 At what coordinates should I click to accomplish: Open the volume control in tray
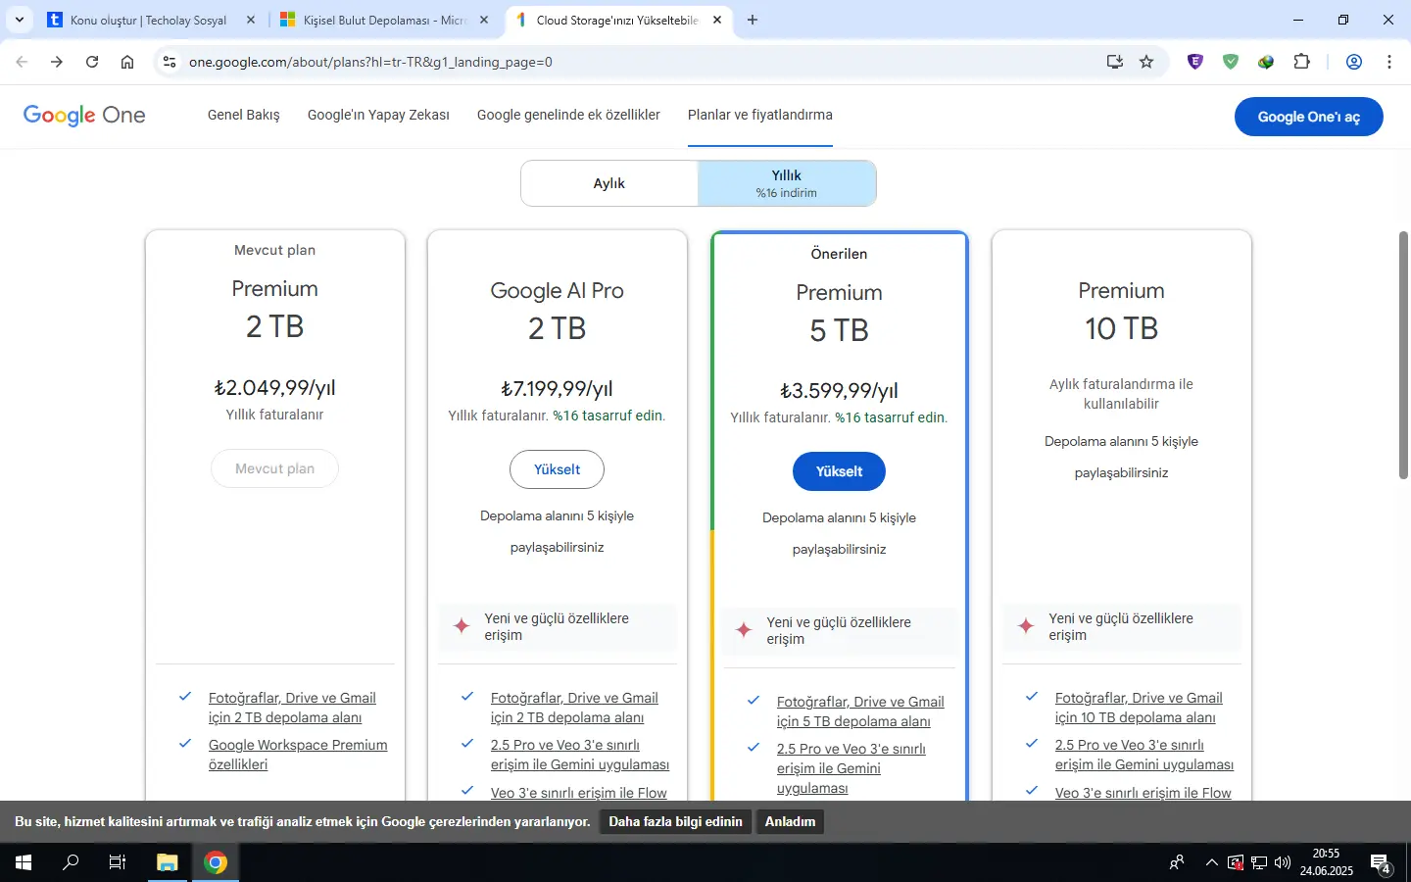point(1283,863)
